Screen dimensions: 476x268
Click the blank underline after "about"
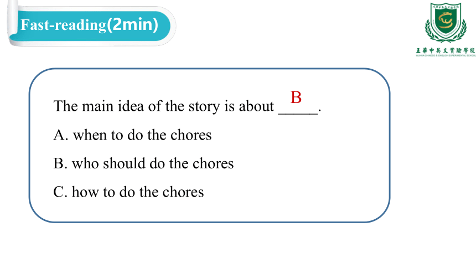click(298, 113)
